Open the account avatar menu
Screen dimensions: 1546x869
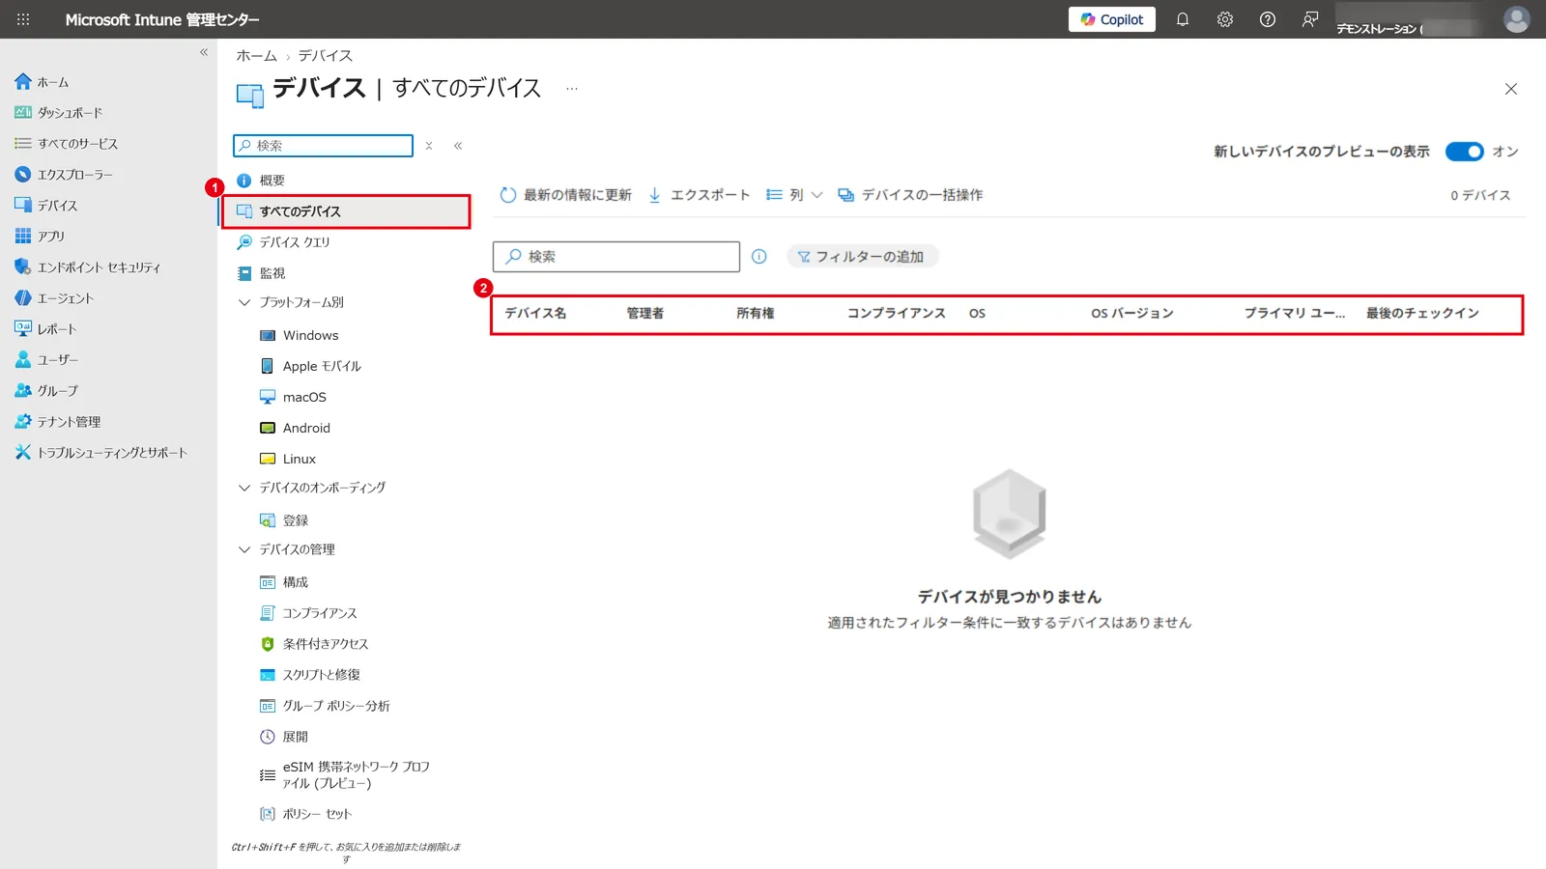[1516, 19]
